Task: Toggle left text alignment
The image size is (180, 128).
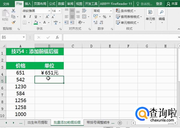Action: [x=66, y=17]
